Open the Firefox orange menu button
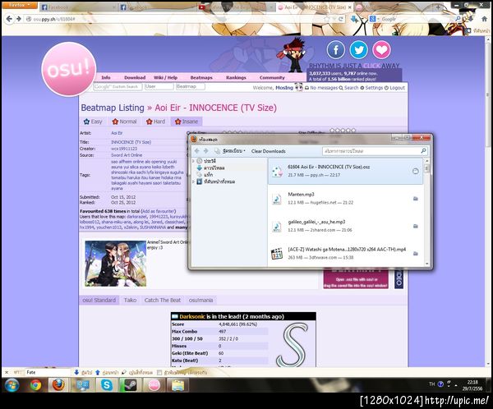This screenshot has height=409, width=493. click(x=19, y=5)
